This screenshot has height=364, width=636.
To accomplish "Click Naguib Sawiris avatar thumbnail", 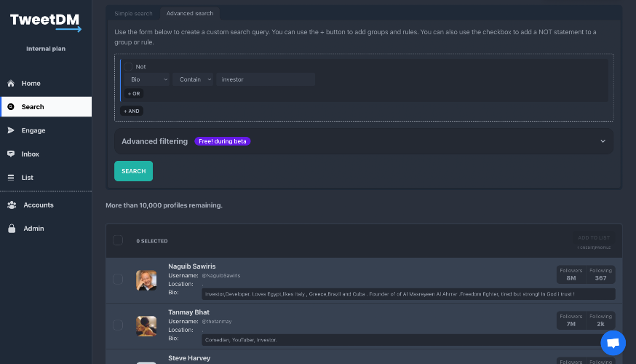I will point(146,280).
